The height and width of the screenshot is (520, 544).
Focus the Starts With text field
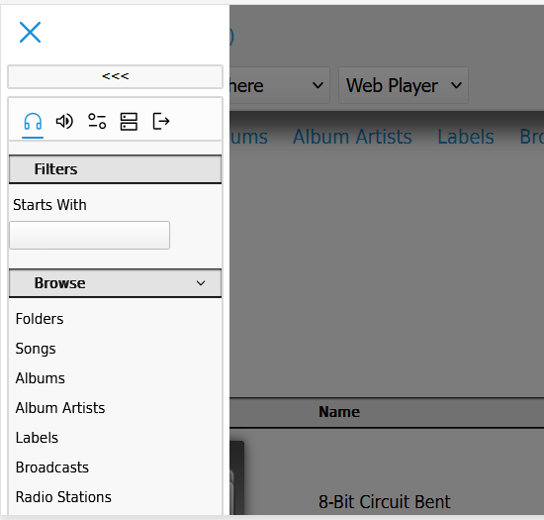pyautogui.click(x=89, y=235)
